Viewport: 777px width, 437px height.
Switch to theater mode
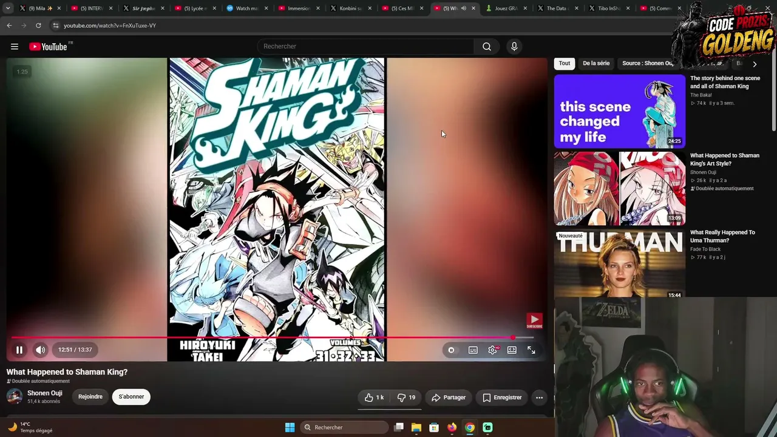(512, 350)
